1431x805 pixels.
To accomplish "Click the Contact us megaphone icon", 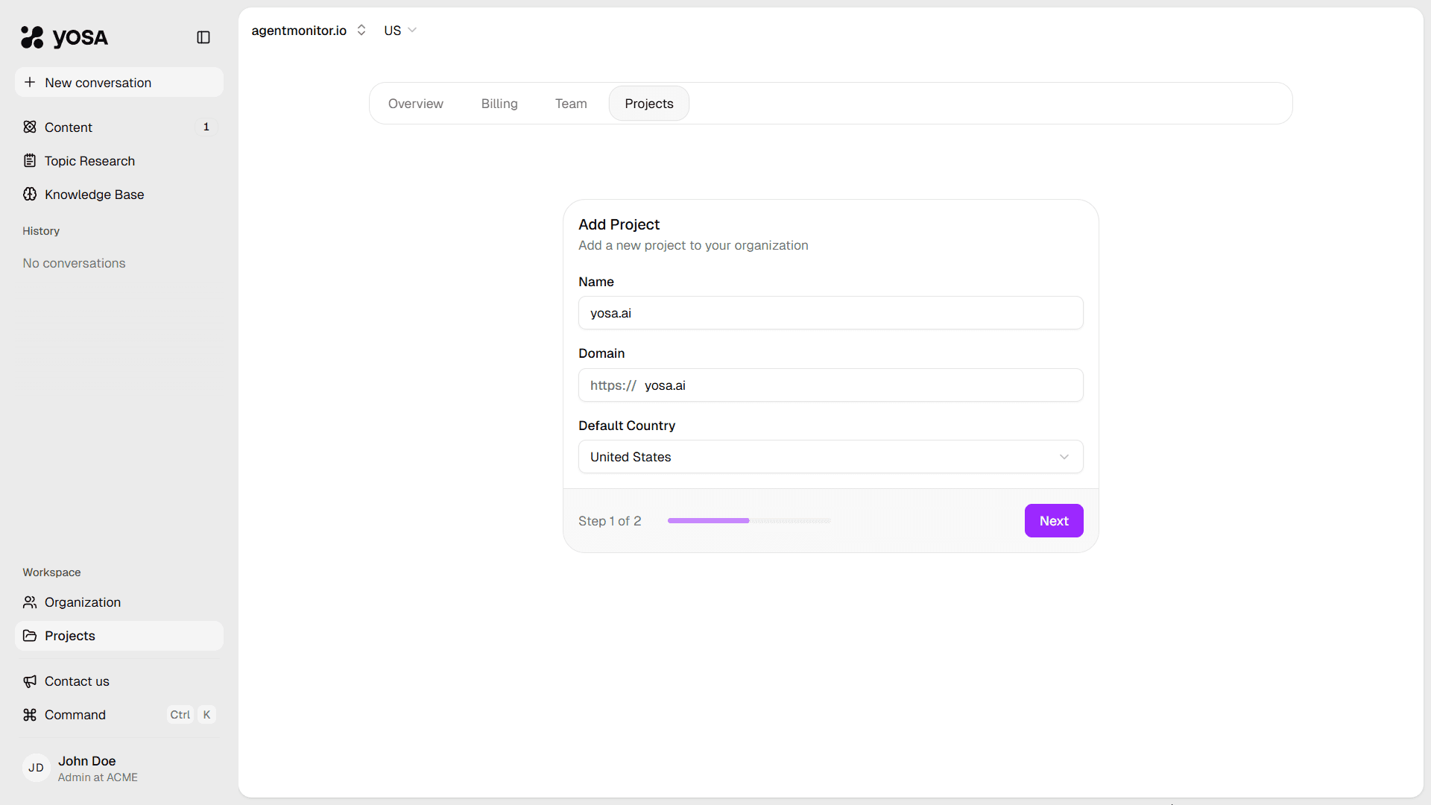I will pyautogui.click(x=29, y=681).
